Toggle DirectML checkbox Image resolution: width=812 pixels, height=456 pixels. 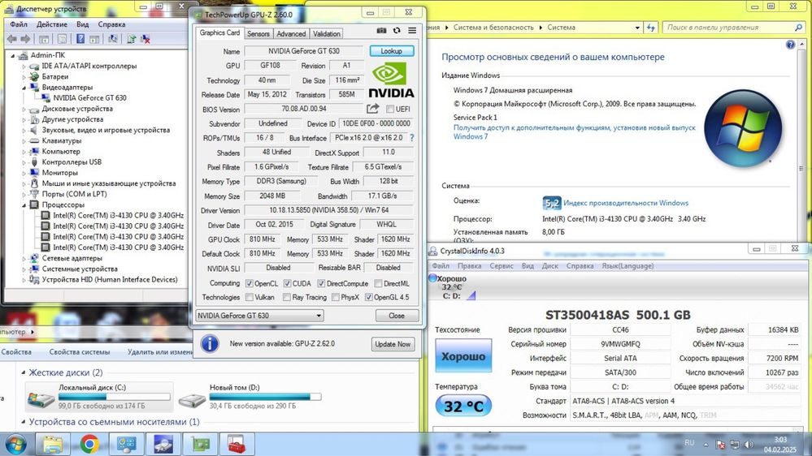[x=378, y=283]
